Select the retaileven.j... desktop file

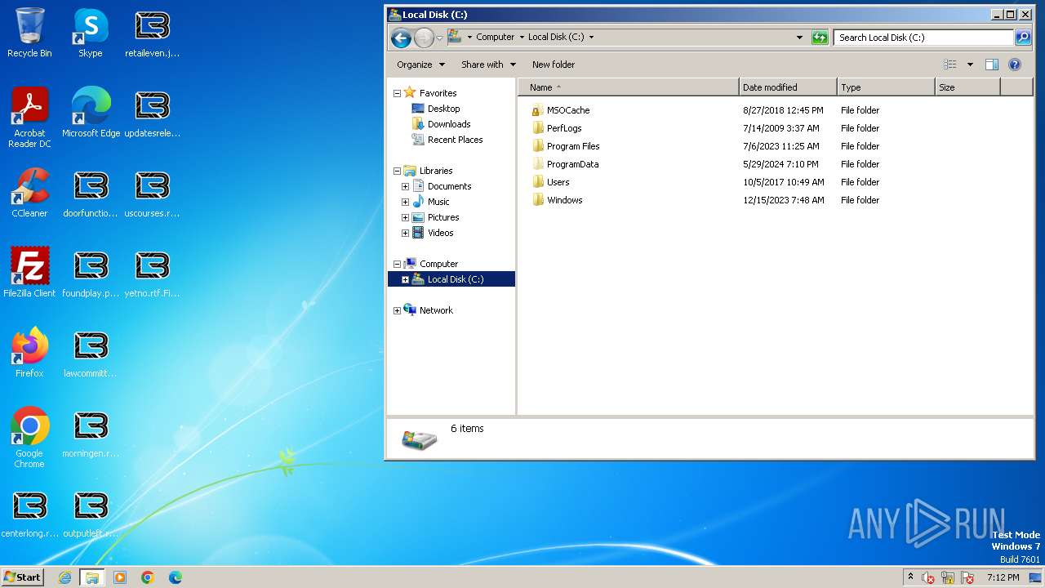[x=152, y=33]
